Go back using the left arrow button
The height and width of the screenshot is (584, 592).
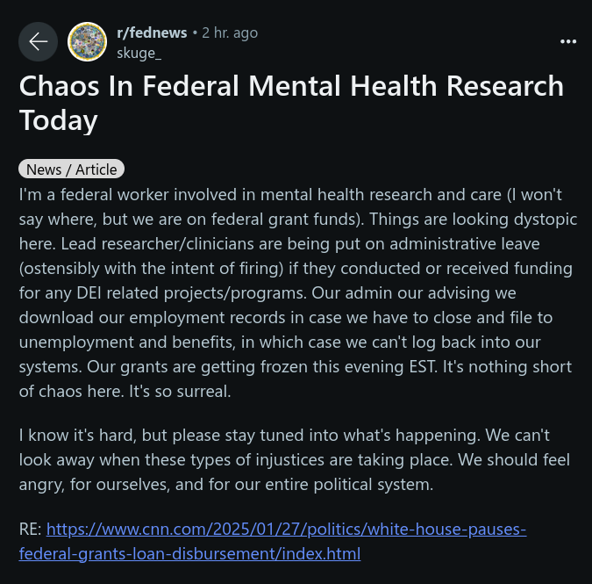pyautogui.click(x=38, y=41)
